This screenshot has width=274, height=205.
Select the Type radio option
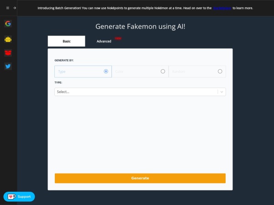[x=83, y=72]
